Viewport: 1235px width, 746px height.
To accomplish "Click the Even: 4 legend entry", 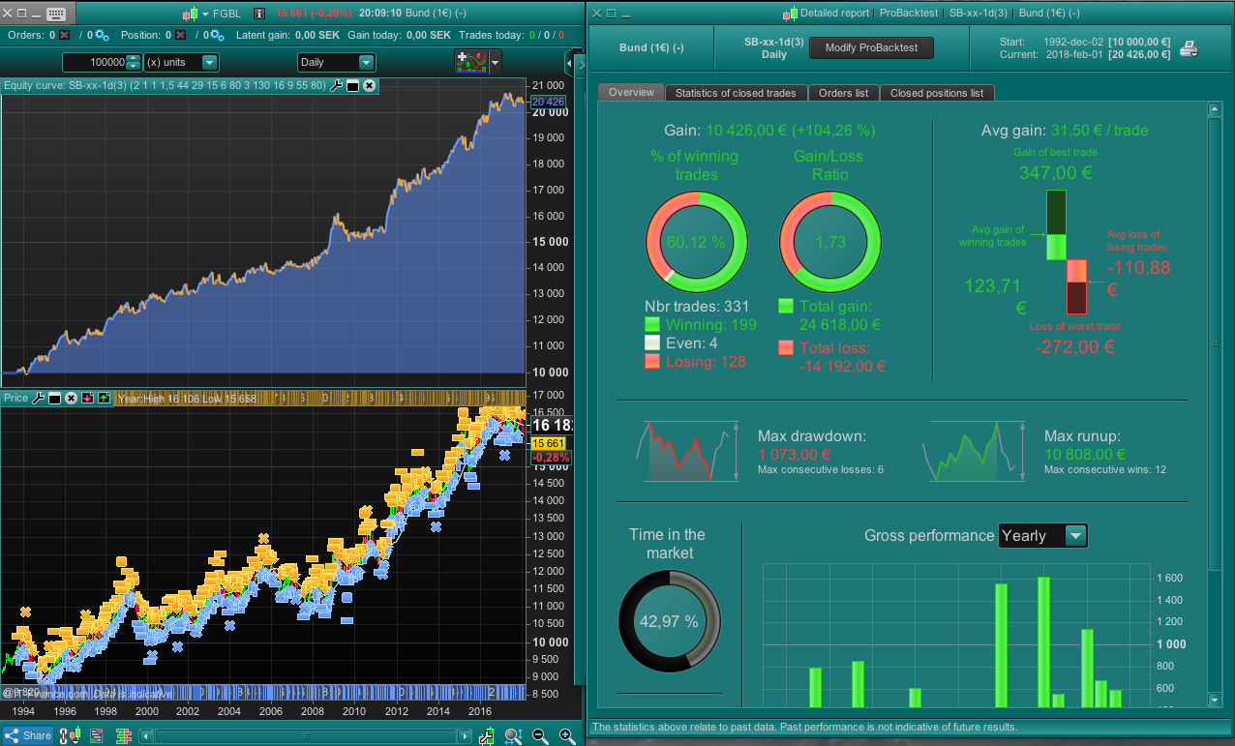I will pos(681,343).
